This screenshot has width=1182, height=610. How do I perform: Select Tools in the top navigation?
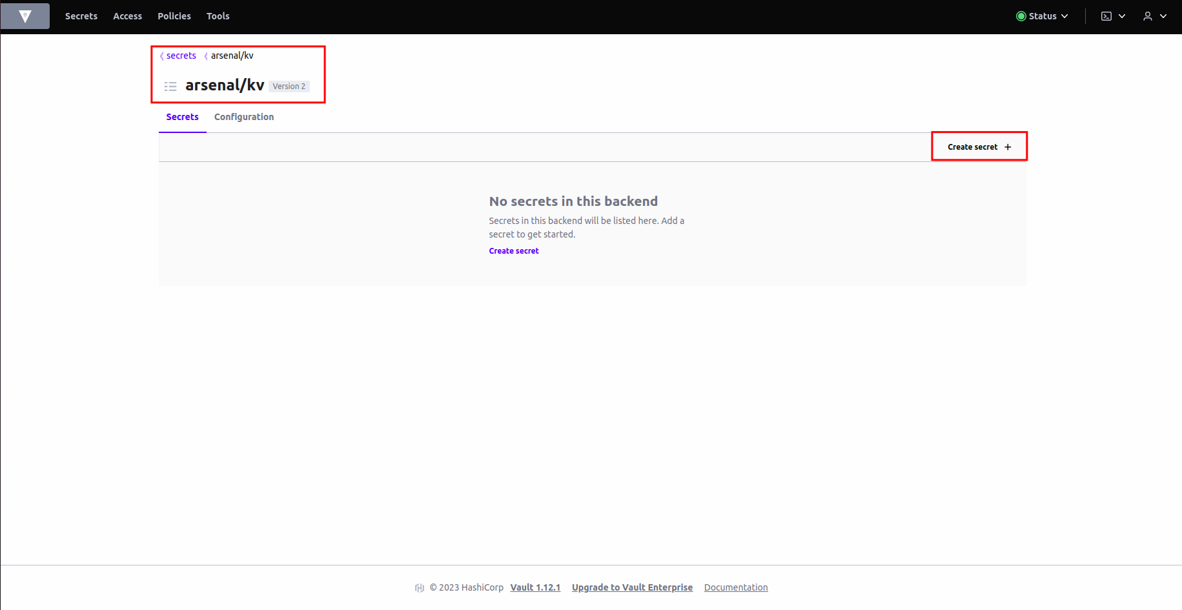click(x=218, y=16)
